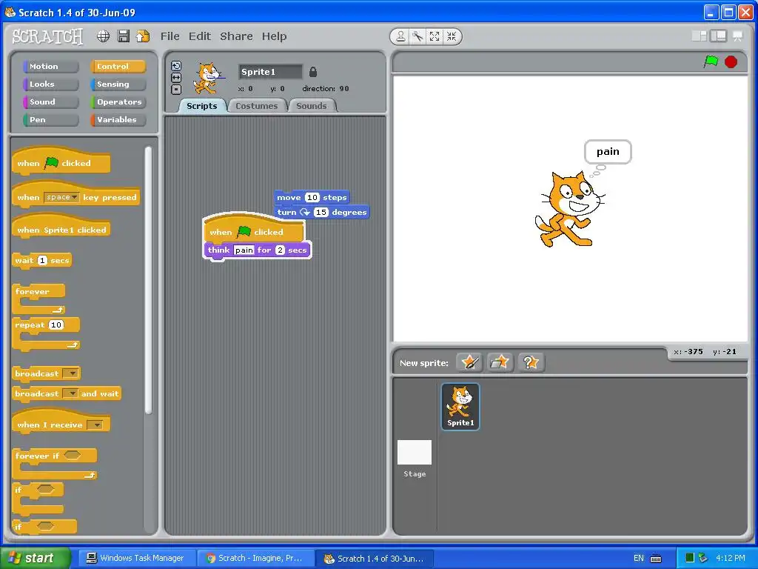
Task: Open the Windows start menu
Action: click(x=35, y=558)
